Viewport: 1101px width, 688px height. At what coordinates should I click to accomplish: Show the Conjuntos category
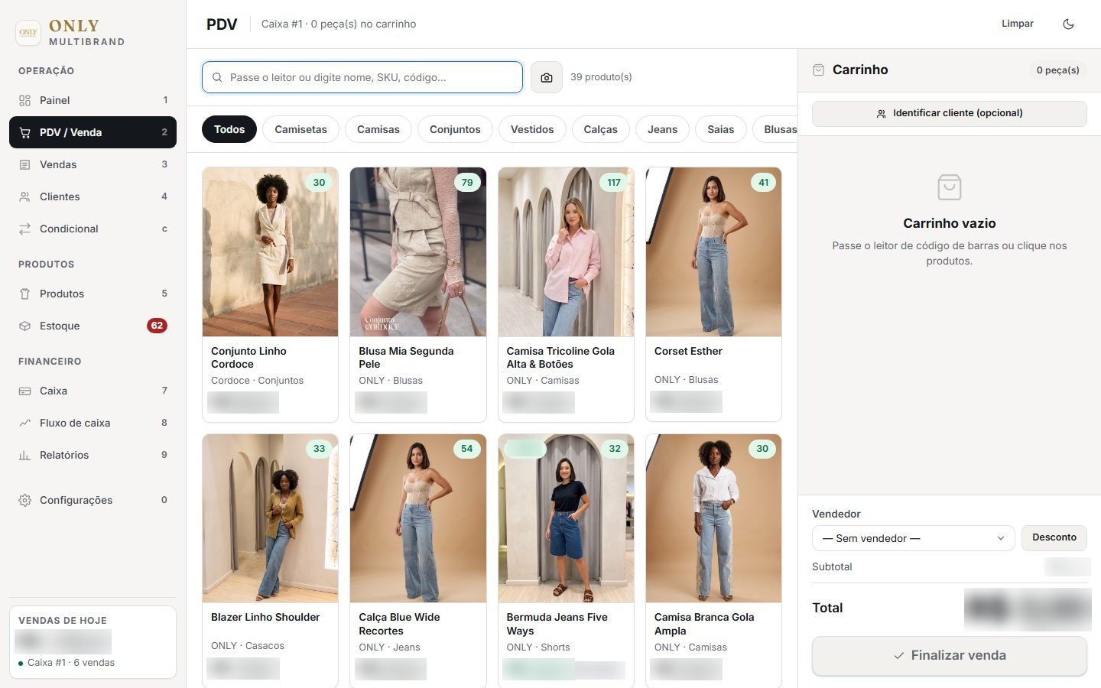[x=455, y=129]
